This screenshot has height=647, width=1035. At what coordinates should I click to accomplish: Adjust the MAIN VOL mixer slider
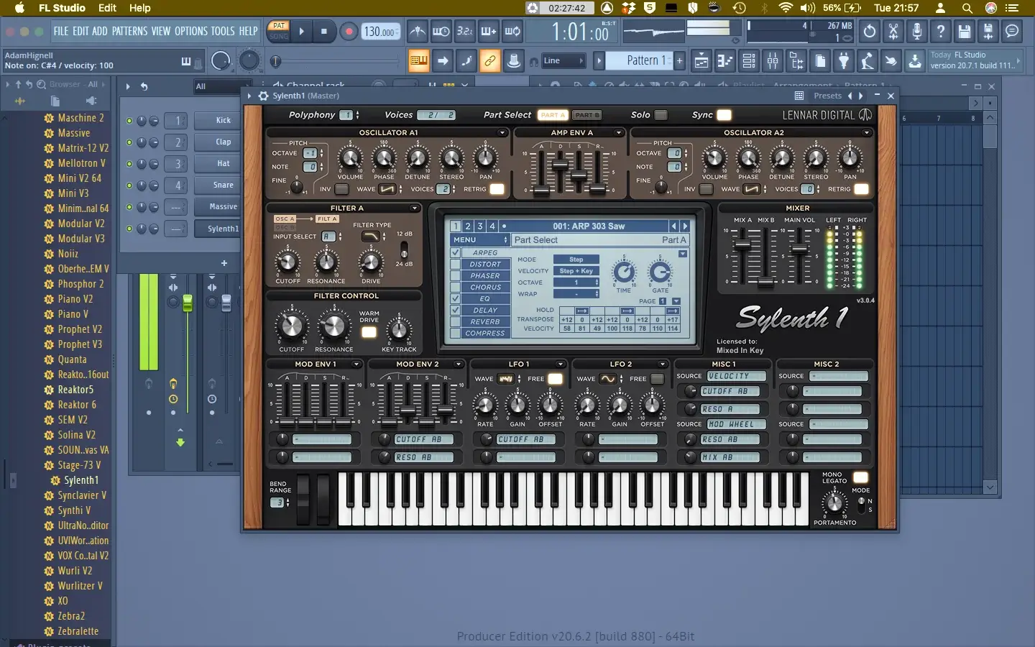(x=799, y=250)
